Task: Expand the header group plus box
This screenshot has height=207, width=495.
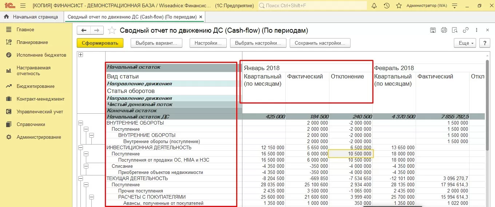Action: (x=80, y=55)
